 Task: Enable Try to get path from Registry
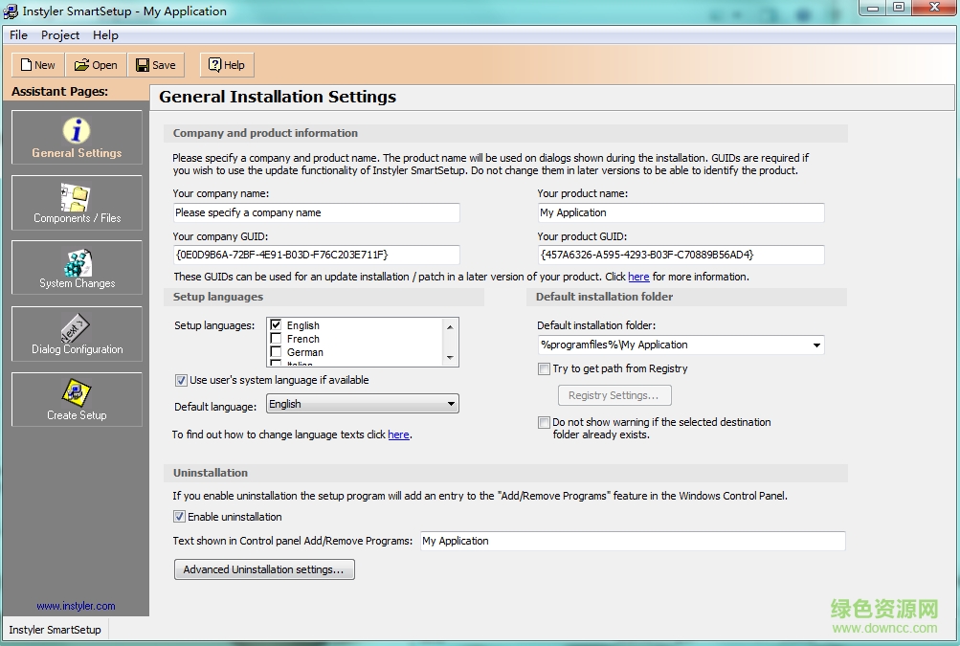click(544, 368)
